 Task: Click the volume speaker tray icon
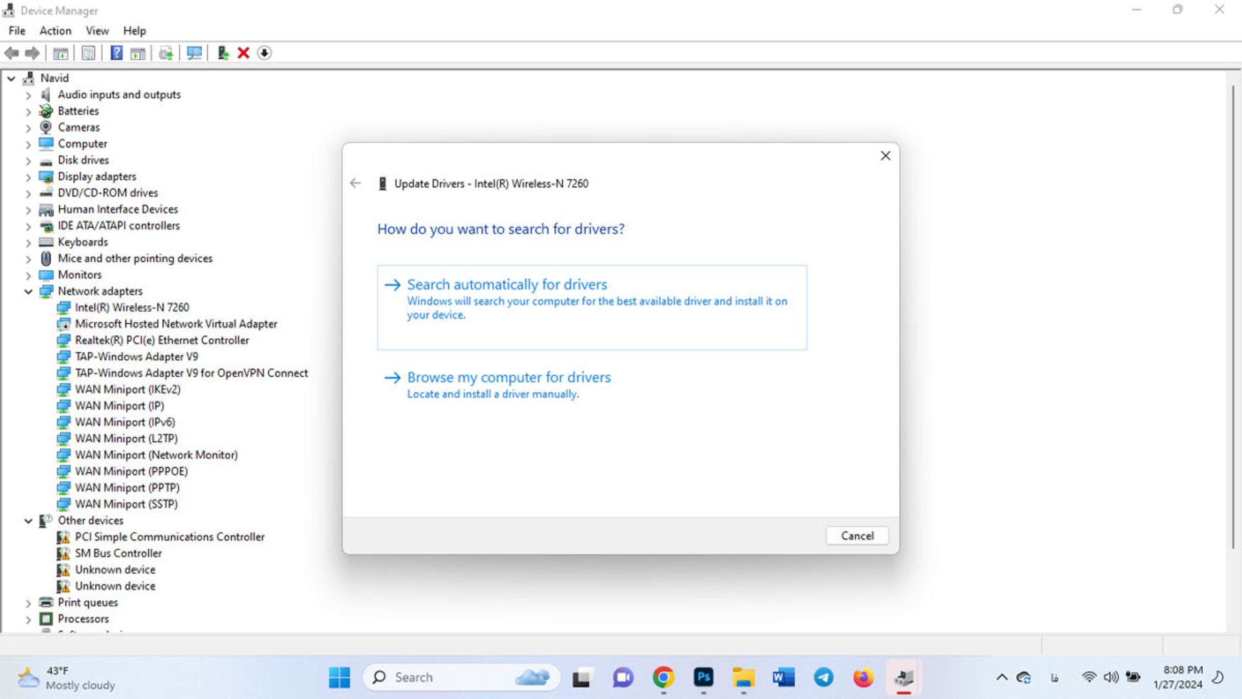click(x=1111, y=678)
